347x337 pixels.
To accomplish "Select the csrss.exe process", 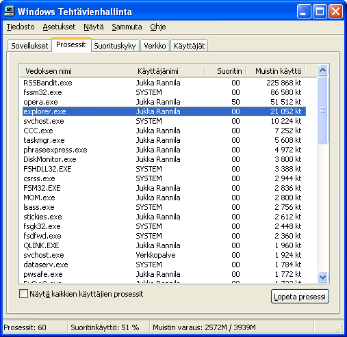I will (164, 178).
